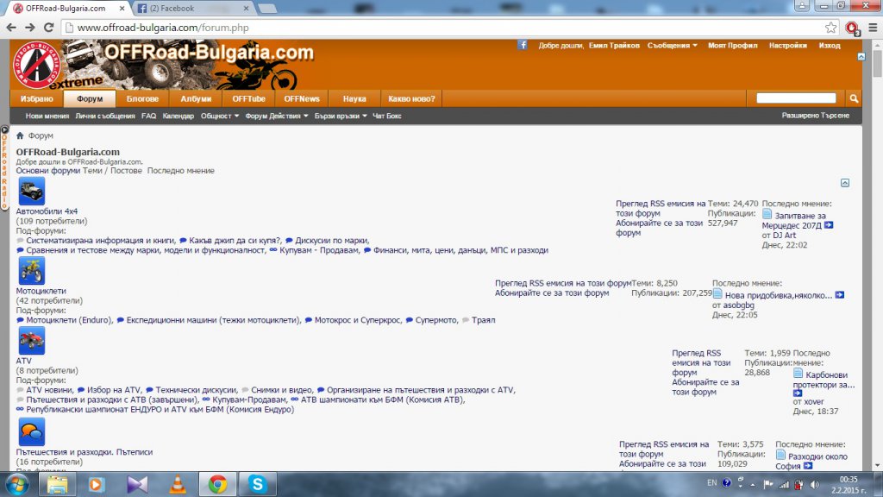Go back with browser back arrow
The height and width of the screenshot is (497, 883).
(x=11, y=27)
